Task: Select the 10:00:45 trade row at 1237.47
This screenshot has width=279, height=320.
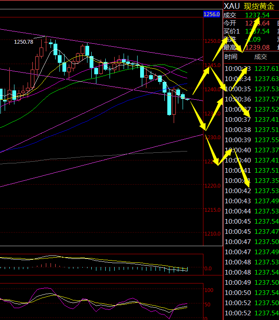Action: point(251,232)
